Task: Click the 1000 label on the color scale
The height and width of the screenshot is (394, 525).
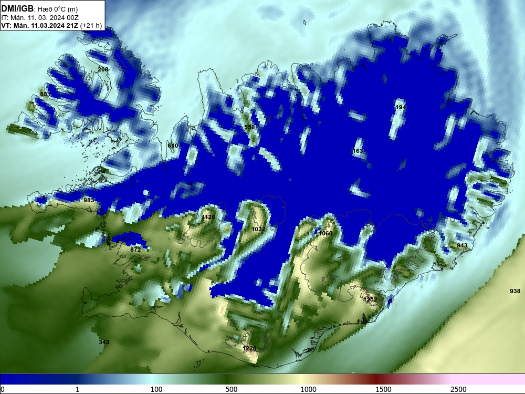Action: click(308, 389)
